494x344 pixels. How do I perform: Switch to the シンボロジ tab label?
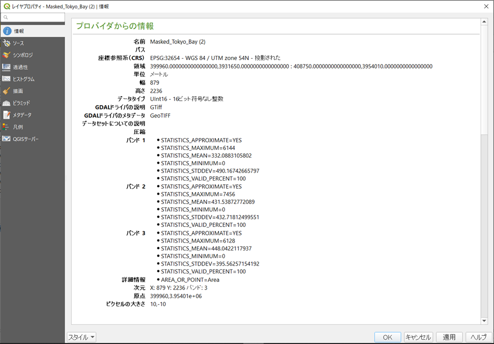(x=22, y=55)
